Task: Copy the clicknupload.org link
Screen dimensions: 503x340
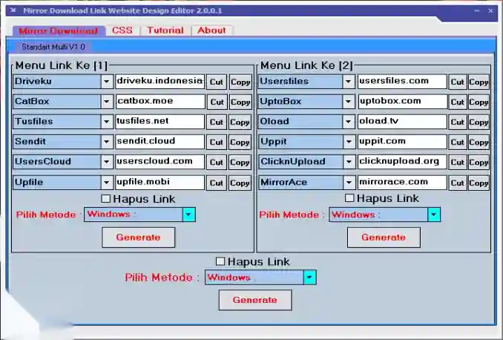Action: (479, 162)
